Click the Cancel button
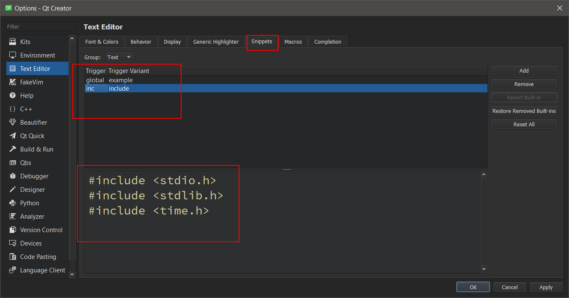The height and width of the screenshot is (298, 569). [x=510, y=287]
